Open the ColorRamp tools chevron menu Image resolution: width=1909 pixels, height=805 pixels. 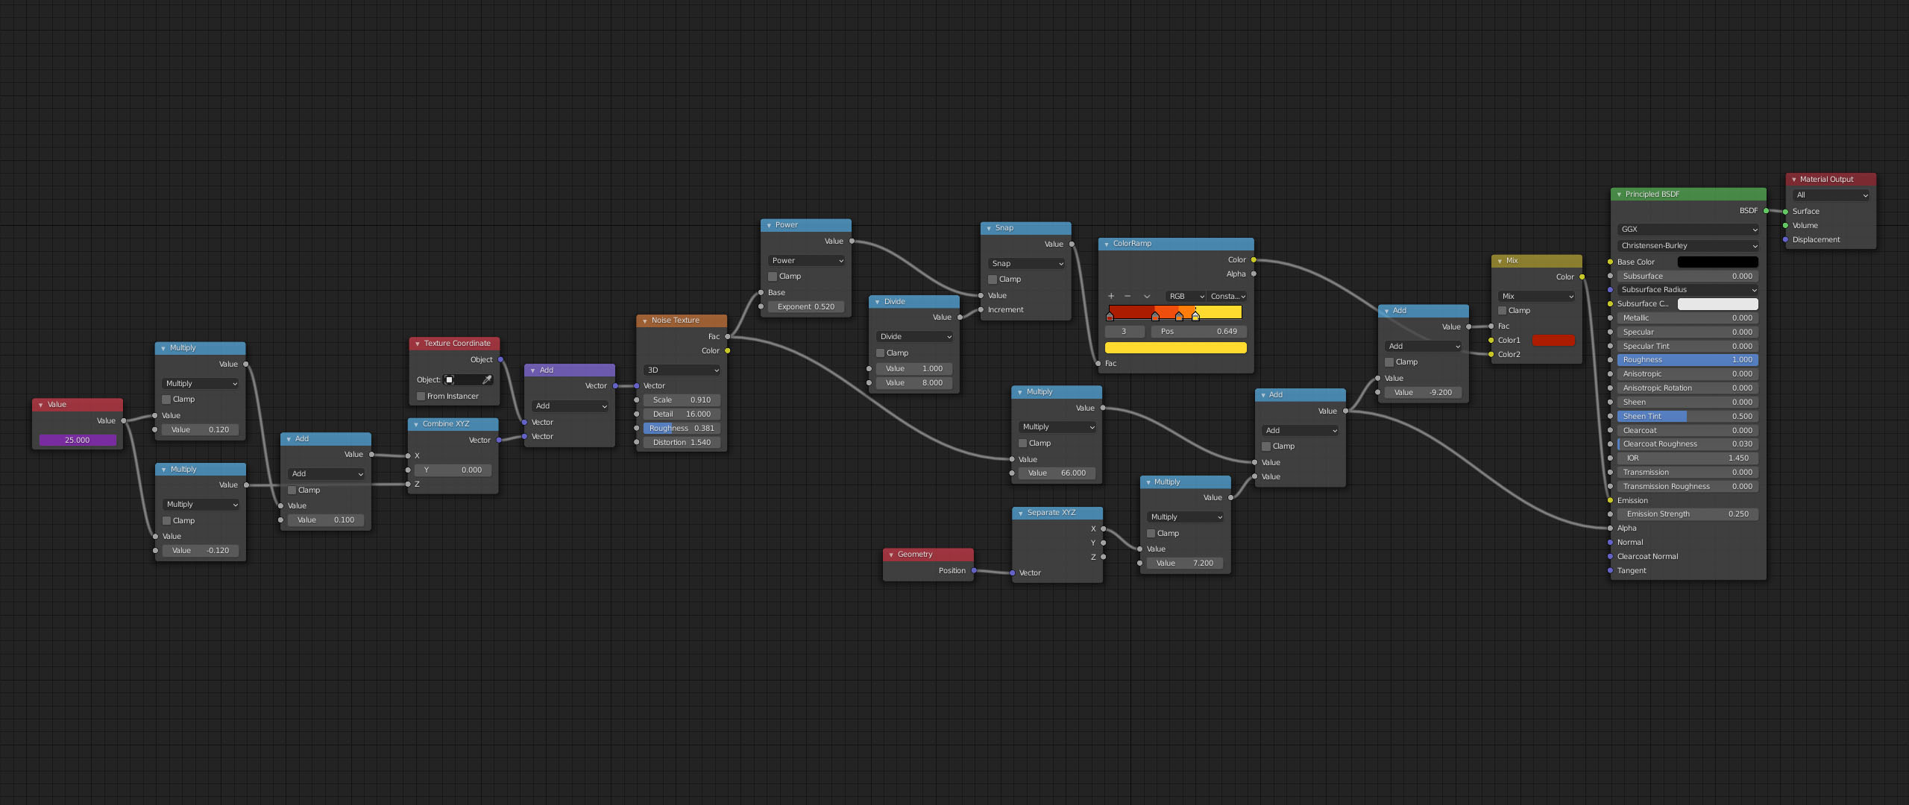tap(1147, 296)
